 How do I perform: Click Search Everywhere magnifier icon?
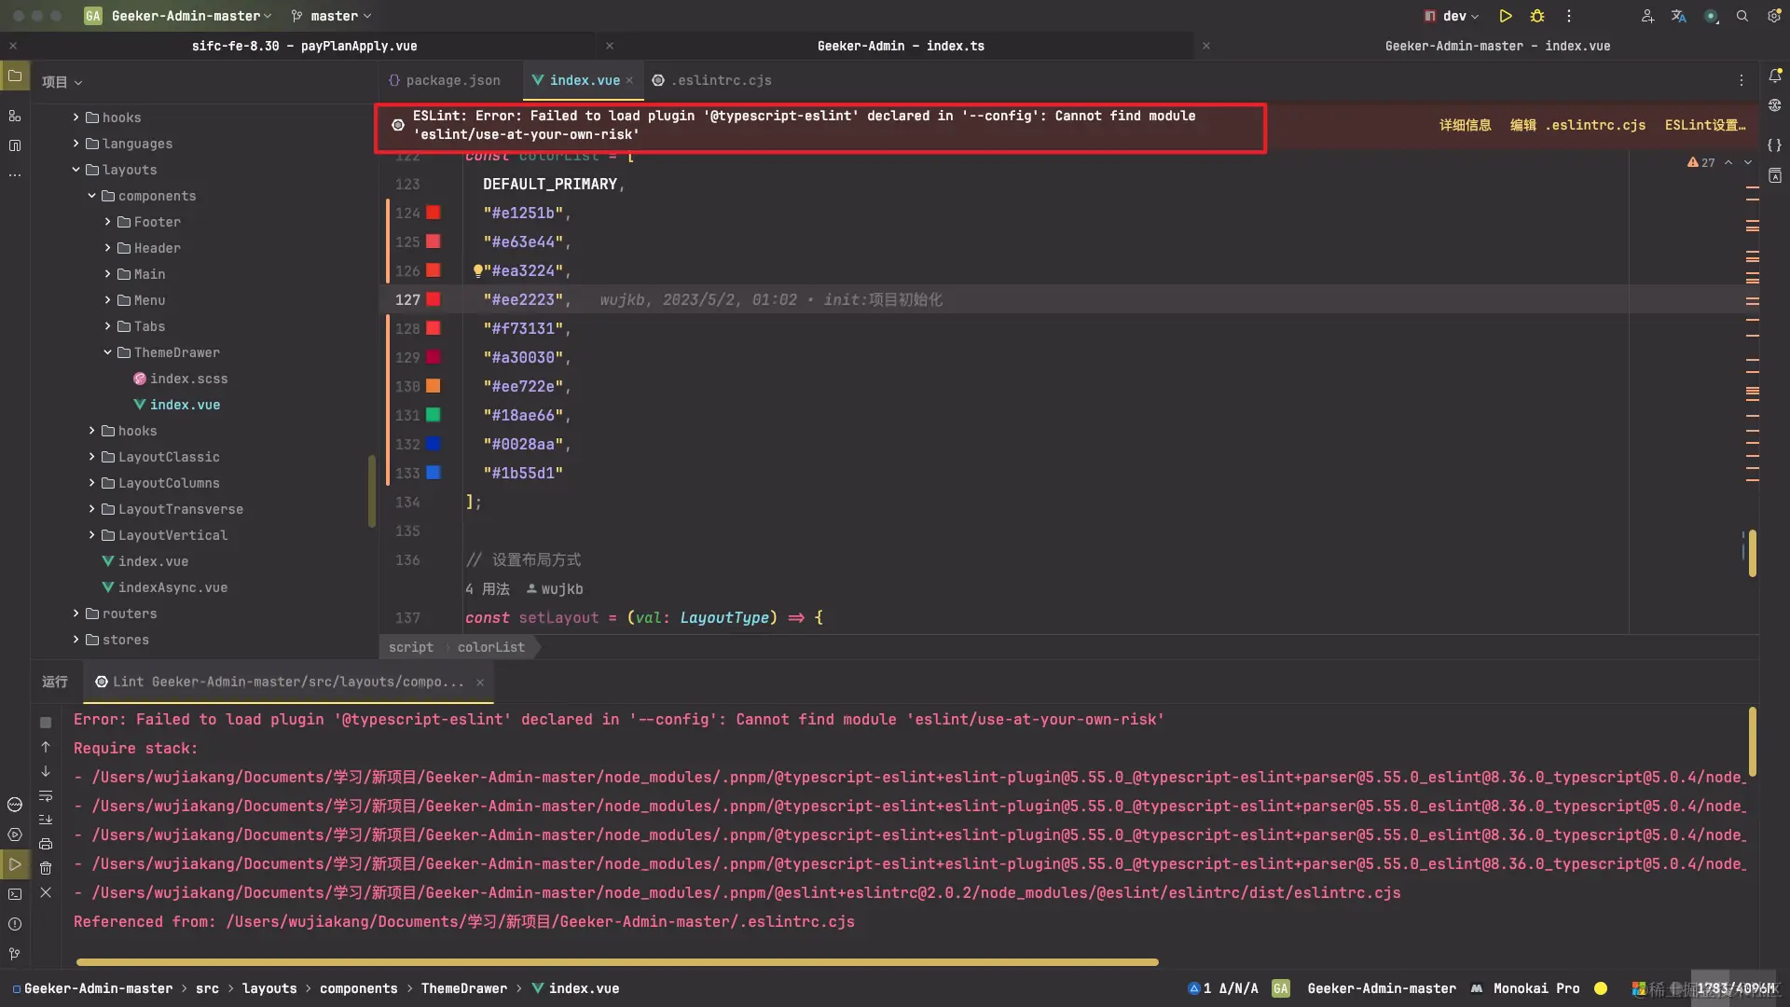[1742, 16]
